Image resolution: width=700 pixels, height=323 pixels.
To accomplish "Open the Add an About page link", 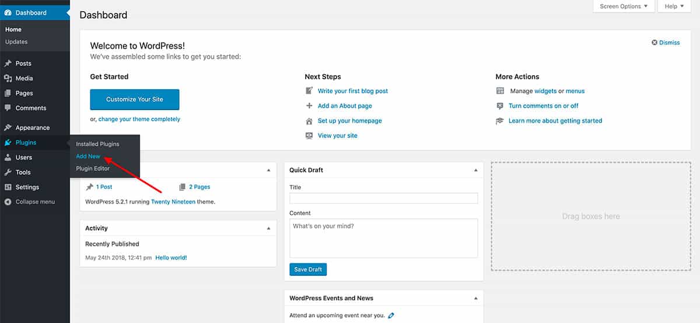I will coord(345,106).
